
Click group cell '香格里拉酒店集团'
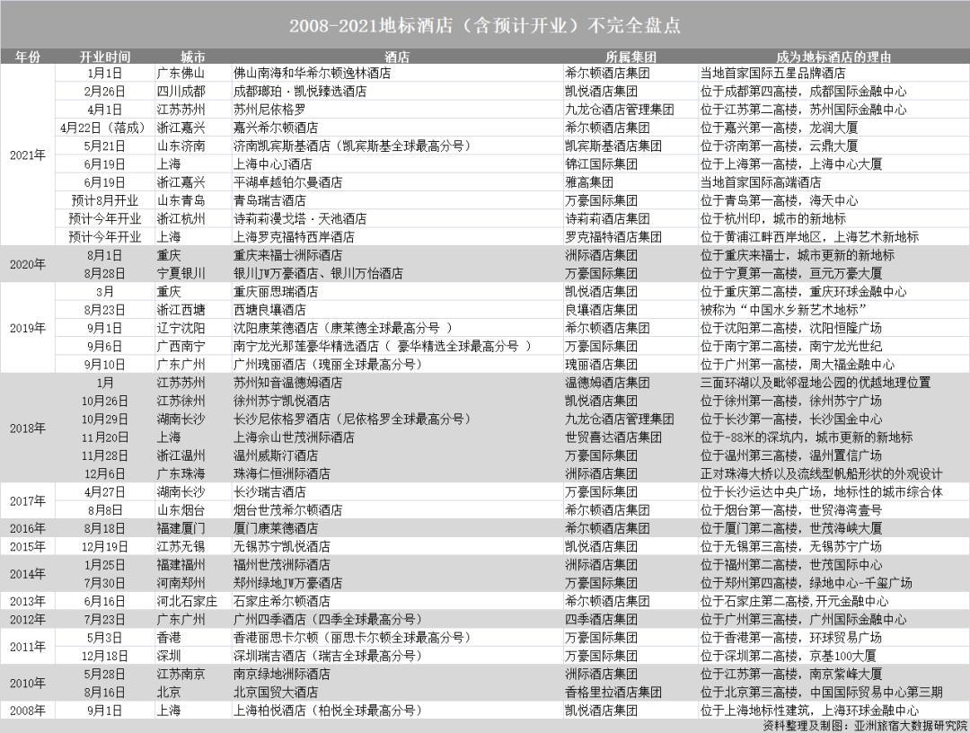tap(613, 693)
